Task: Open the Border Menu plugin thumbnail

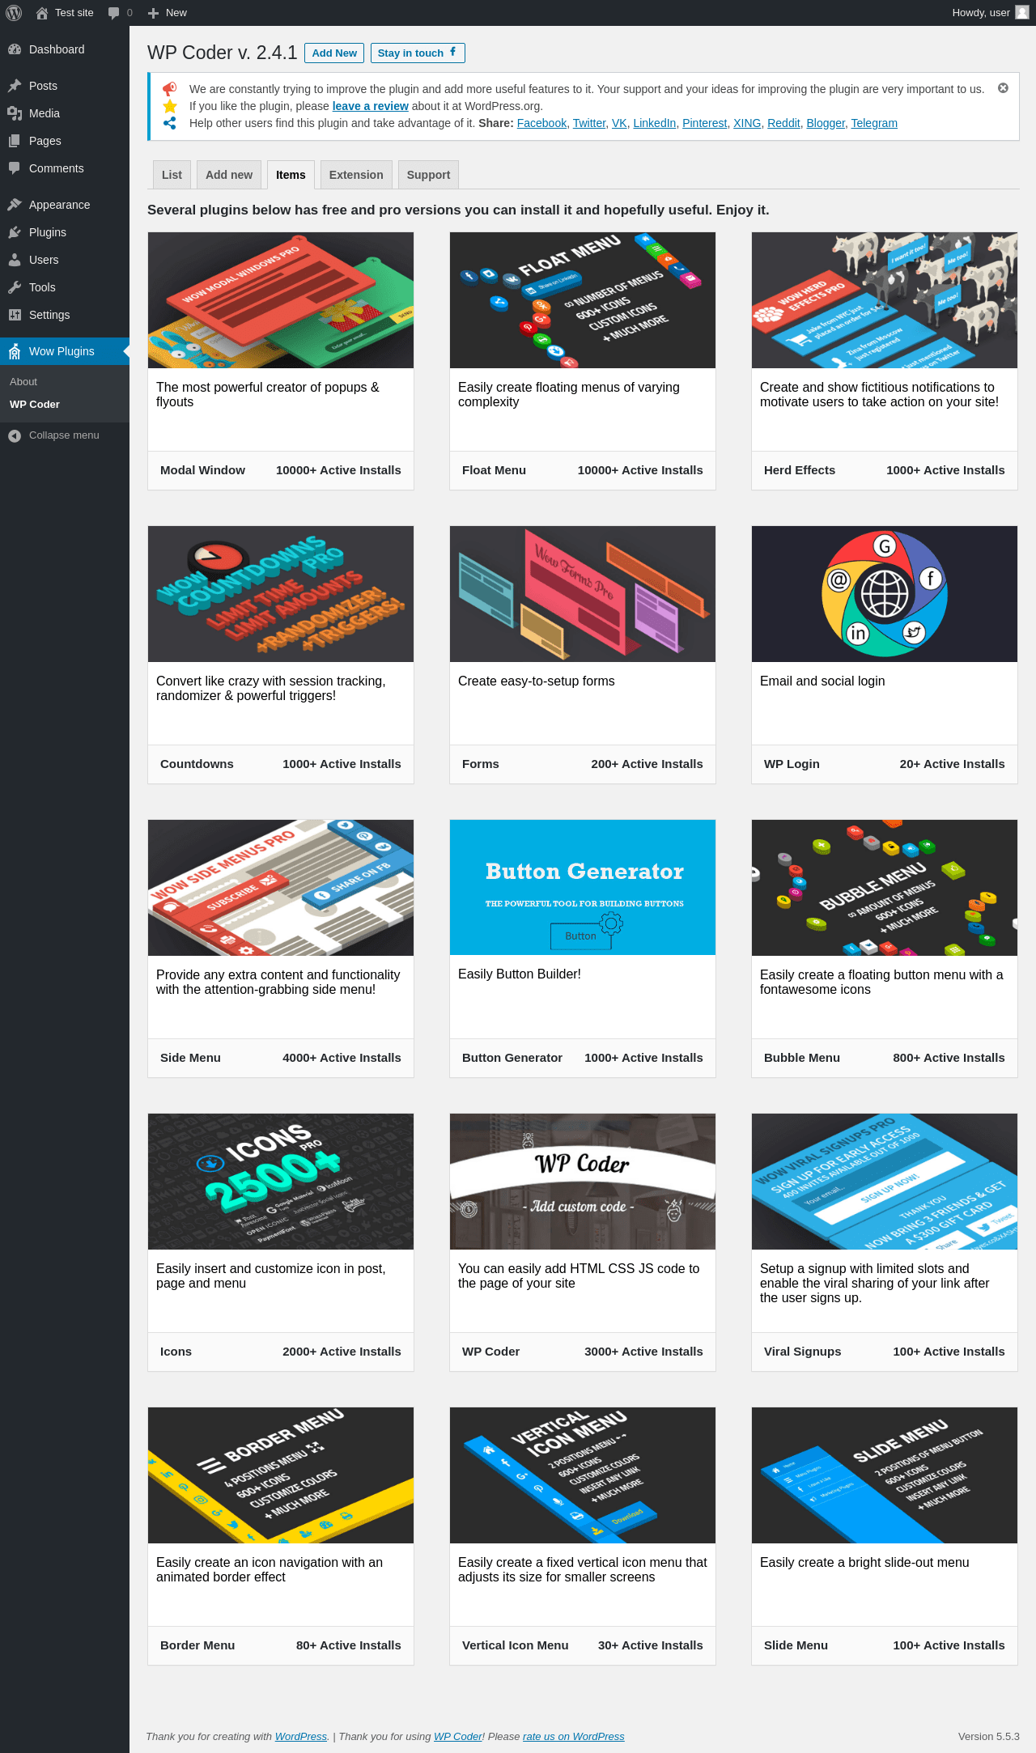Action: [x=281, y=1475]
